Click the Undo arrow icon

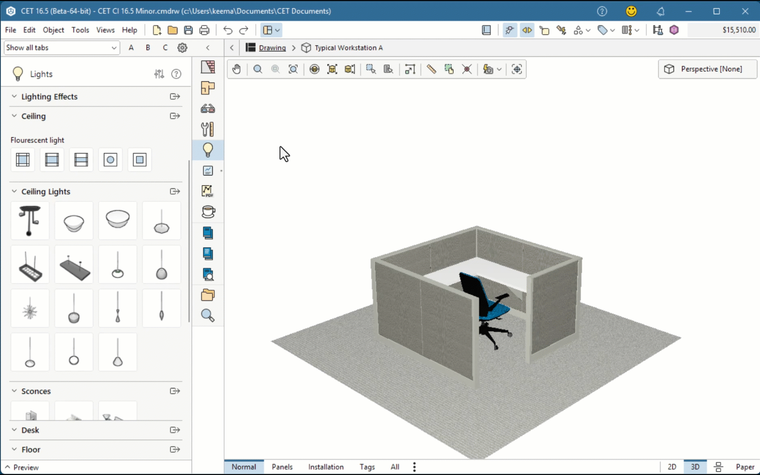228,30
